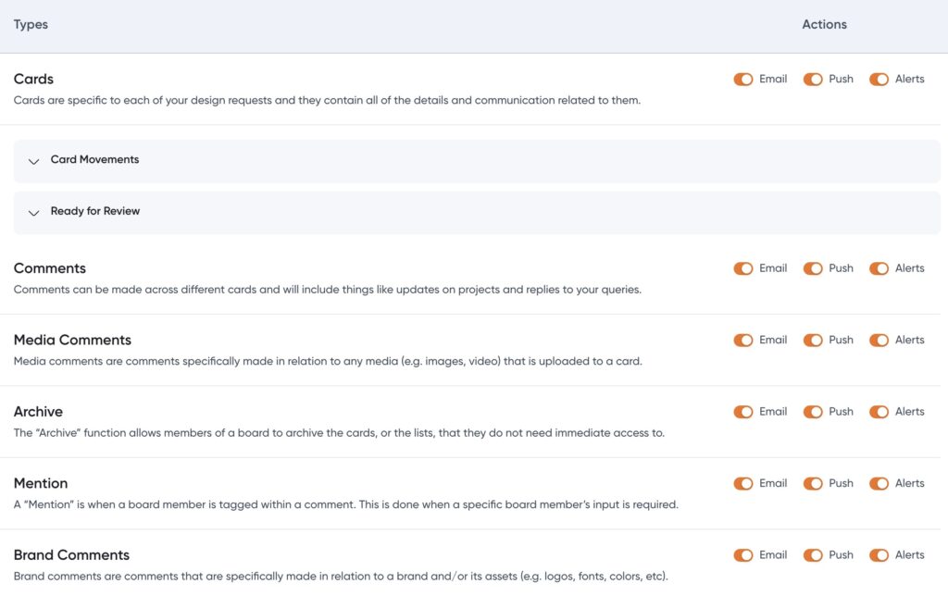This screenshot has height=596, width=948.
Task: Disable Alerts for Media Comments
Action: click(879, 341)
